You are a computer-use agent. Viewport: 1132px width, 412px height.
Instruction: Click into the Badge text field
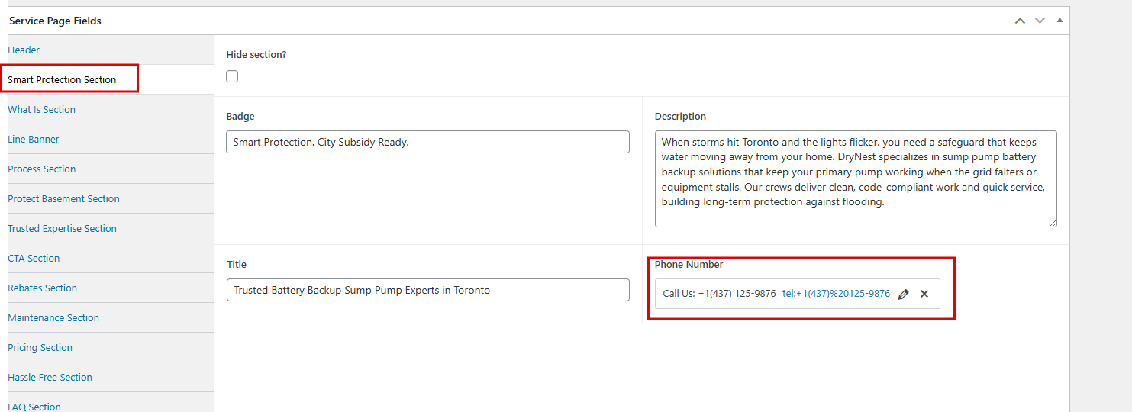[427, 142]
